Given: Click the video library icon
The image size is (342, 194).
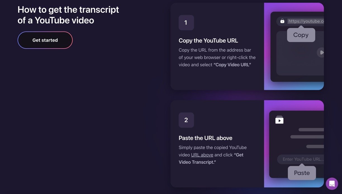Looking at the screenshot, I should tap(279, 120).
